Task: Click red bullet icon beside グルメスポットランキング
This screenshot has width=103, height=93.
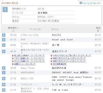Action: click(x=51, y=58)
